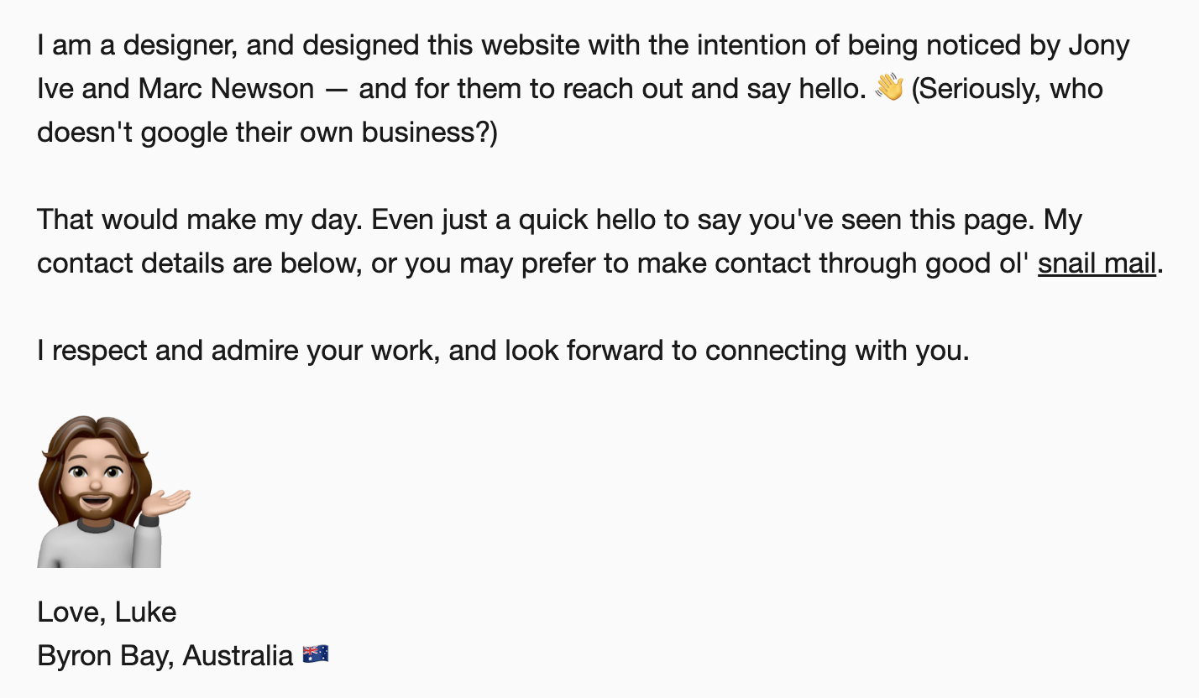Open the "snail mail" link
Screen dimensions: 1199x698
pos(1097,263)
